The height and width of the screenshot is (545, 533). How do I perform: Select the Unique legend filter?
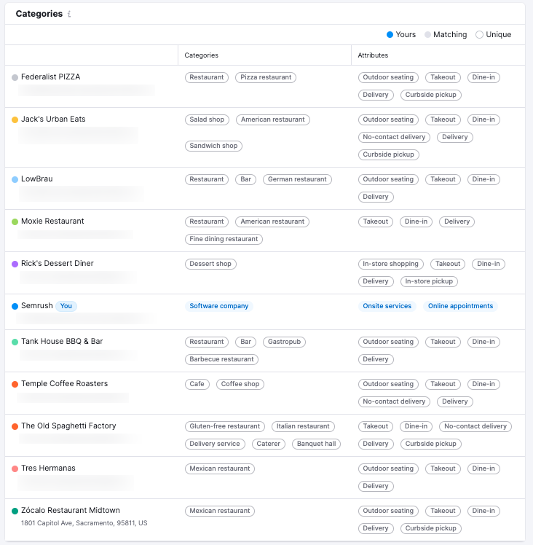[494, 34]
